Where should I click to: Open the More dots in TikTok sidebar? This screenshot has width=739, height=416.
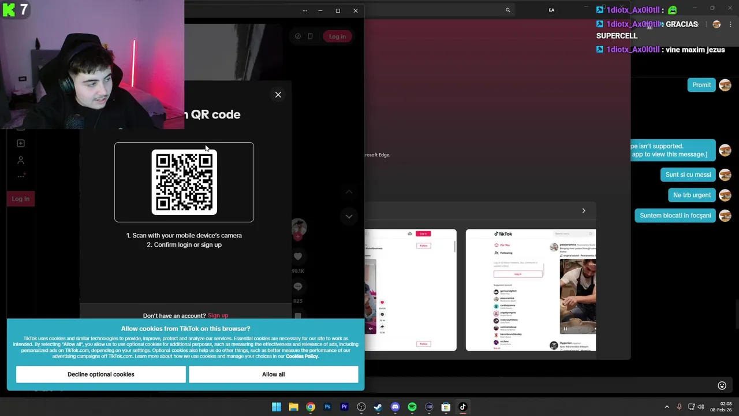(x=21, y=176)
